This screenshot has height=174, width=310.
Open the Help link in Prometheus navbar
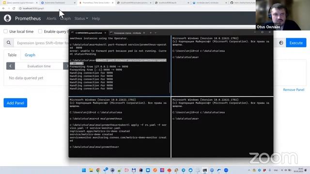(96, 18)
